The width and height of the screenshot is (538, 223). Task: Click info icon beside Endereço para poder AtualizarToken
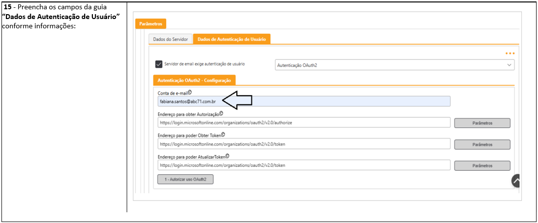227,156
